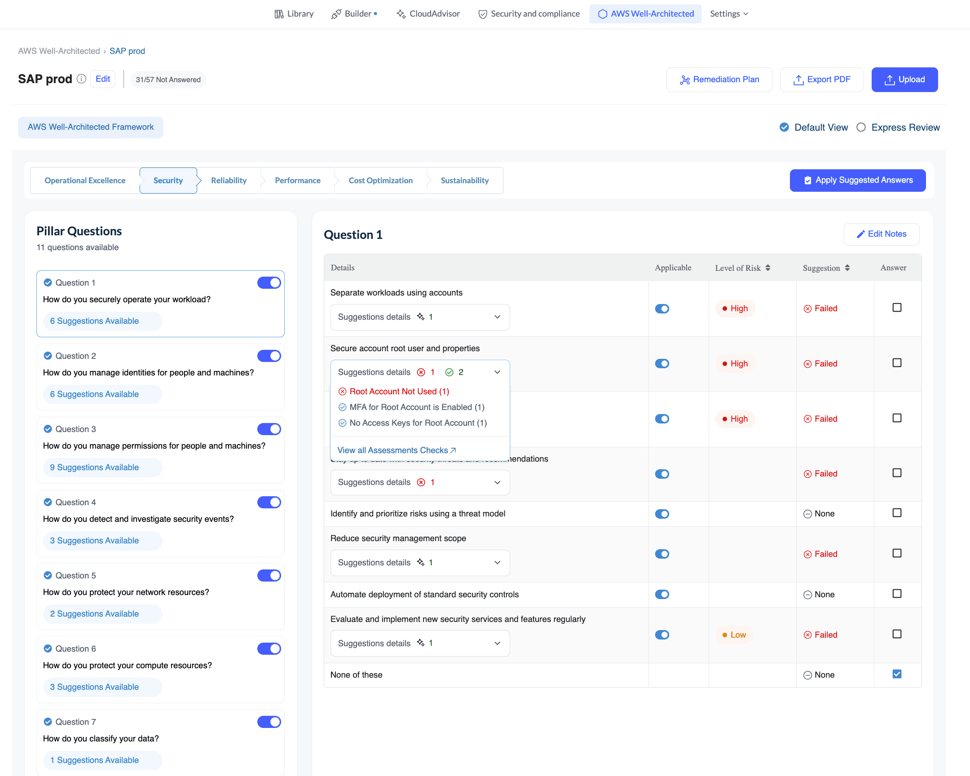Click Root Account Not Used failed check
970x776 pixels.
tap(394, 392)
